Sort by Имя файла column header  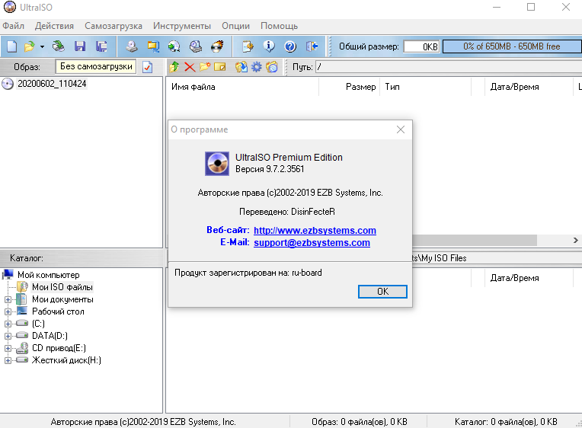pyautogui.click(x=243, y=87)
